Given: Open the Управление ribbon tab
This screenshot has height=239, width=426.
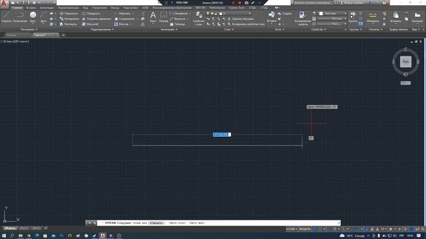Looking at the screenshot, I should point(99,8).
